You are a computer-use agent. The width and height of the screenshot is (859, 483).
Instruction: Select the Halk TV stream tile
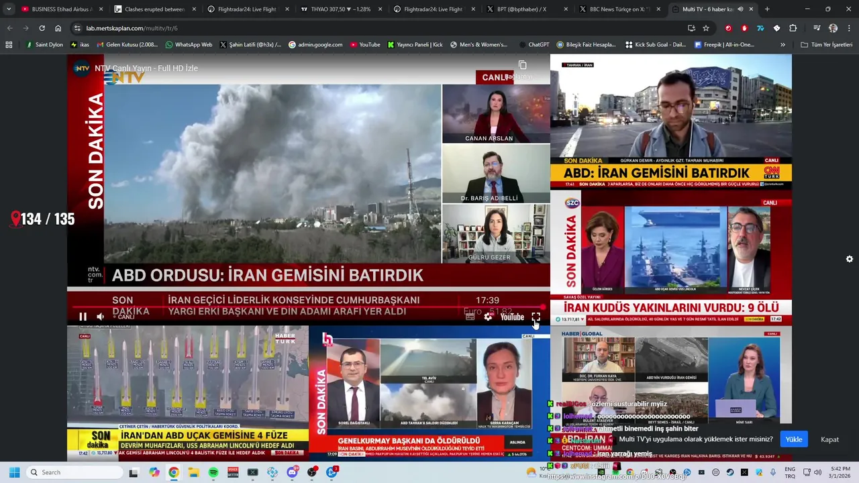[429, 393]
